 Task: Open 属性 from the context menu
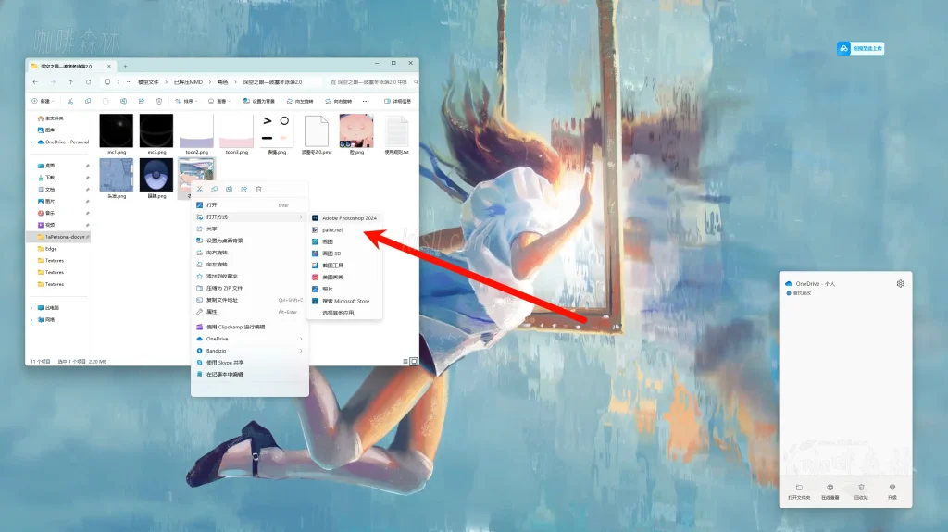pyautogui.click(x=249, y=312)
